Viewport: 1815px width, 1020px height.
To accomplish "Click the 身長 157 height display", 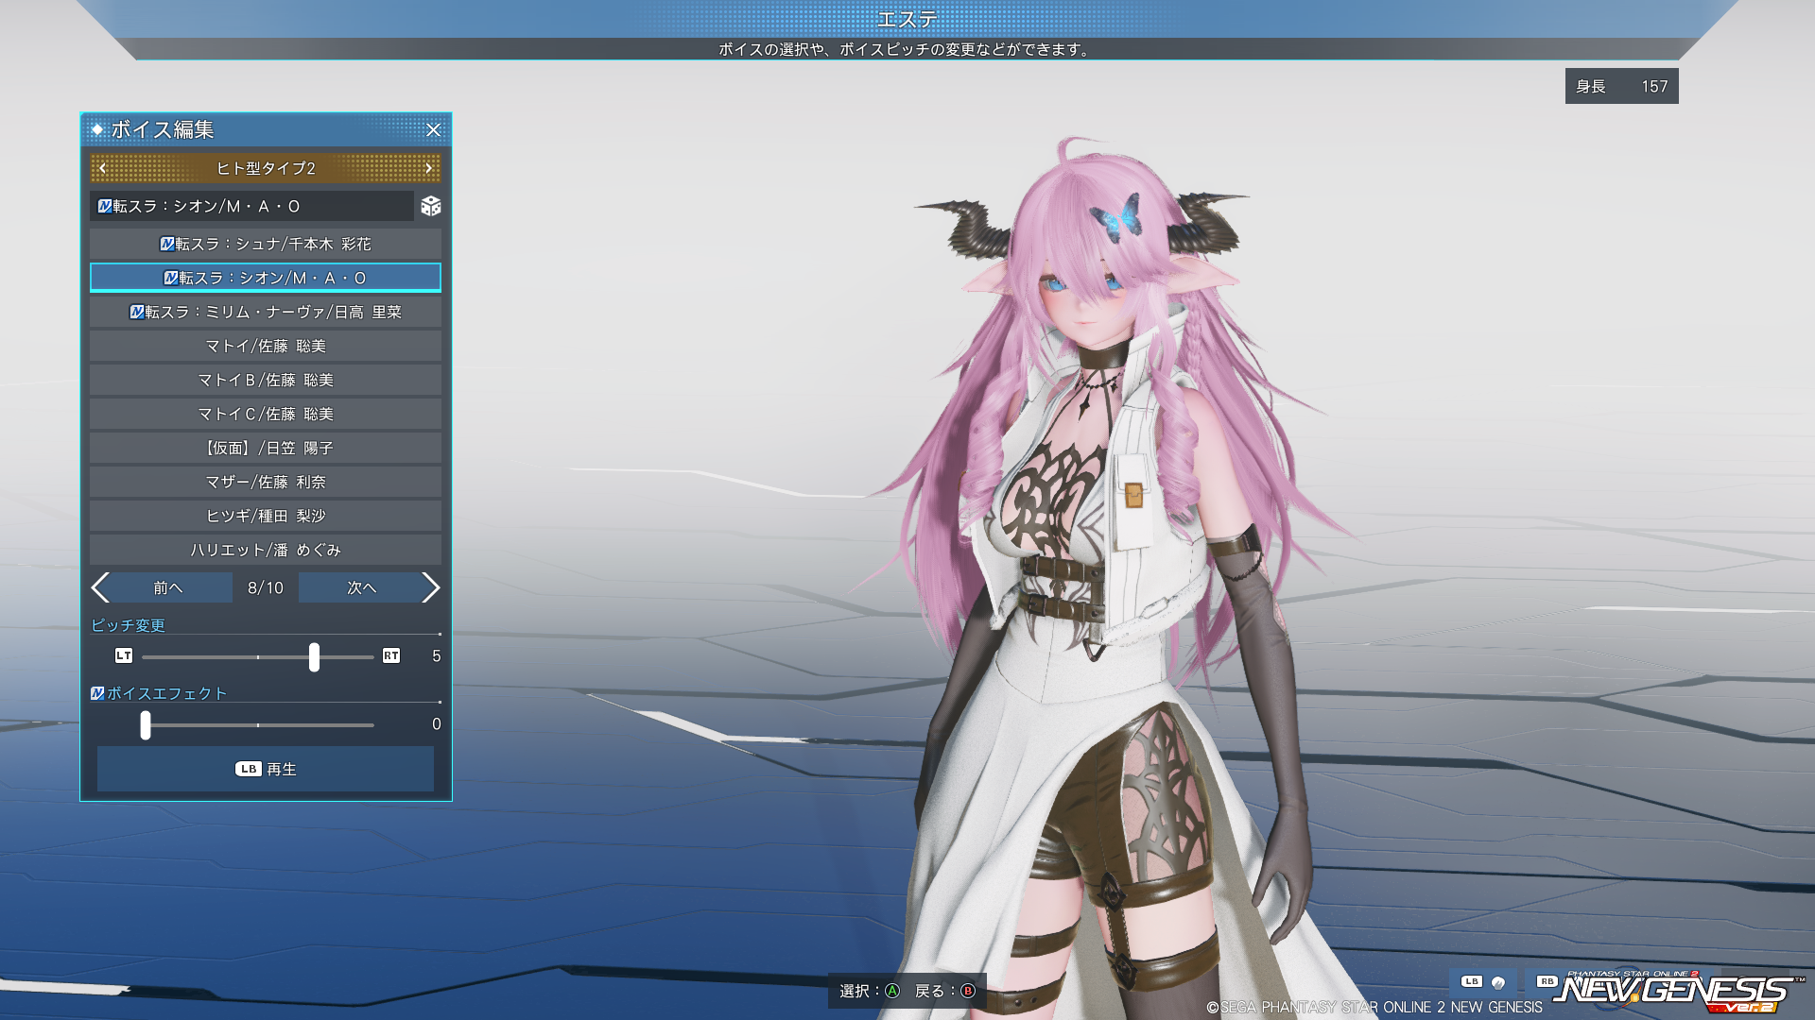I will [1621, 86].
